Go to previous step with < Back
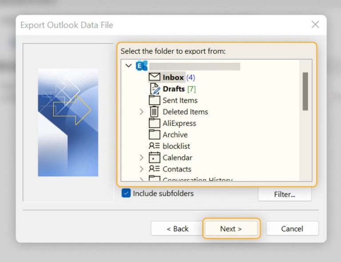This screenshot has height=262, width=341. coord(178,229)
